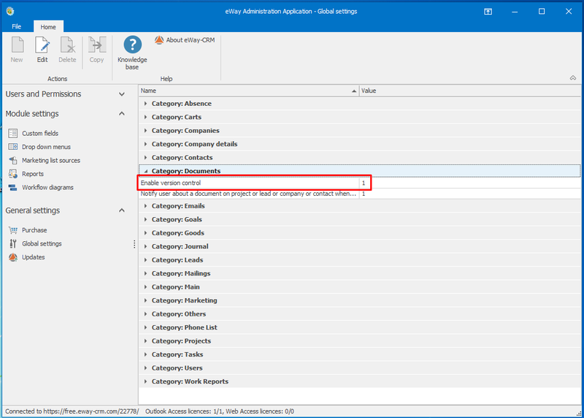
Task: Expand Category: Main row
Action: 145,286
